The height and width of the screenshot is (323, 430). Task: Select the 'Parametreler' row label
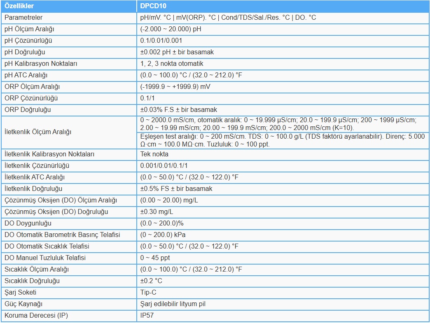pyautogui.click(x=23, y=18)
